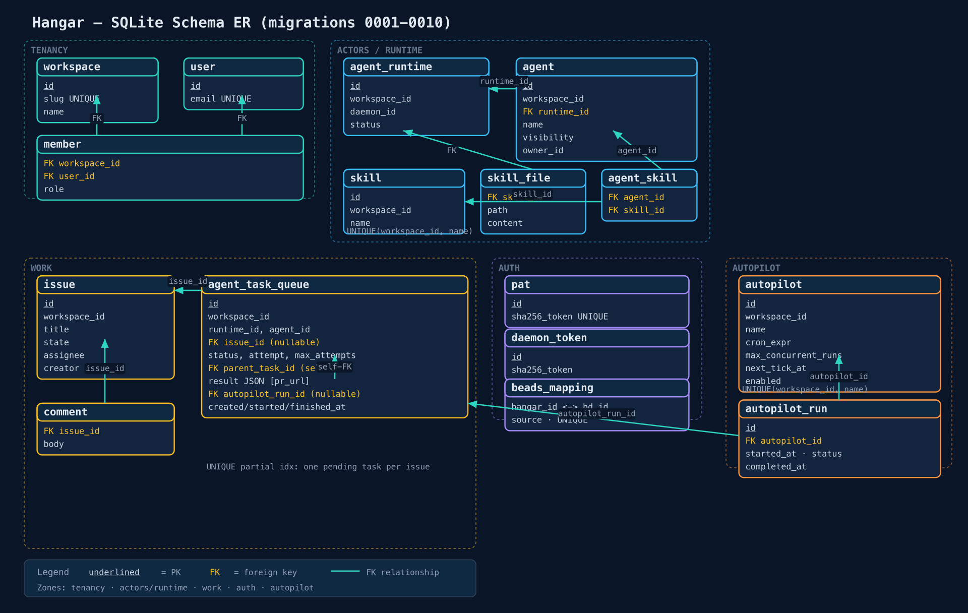Select the pat table header
Viewport: 968px width, 613px height.
pos(597,285)
